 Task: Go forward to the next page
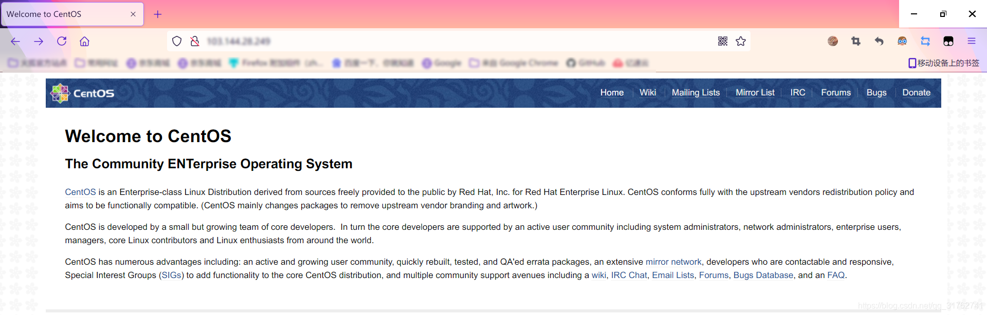[39, 42]
